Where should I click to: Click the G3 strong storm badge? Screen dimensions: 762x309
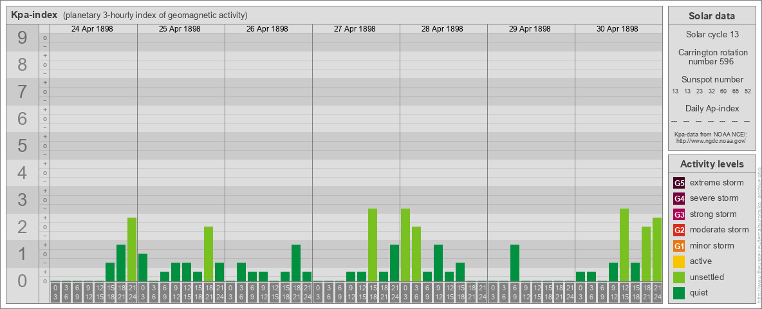click(x=679, y=214)
